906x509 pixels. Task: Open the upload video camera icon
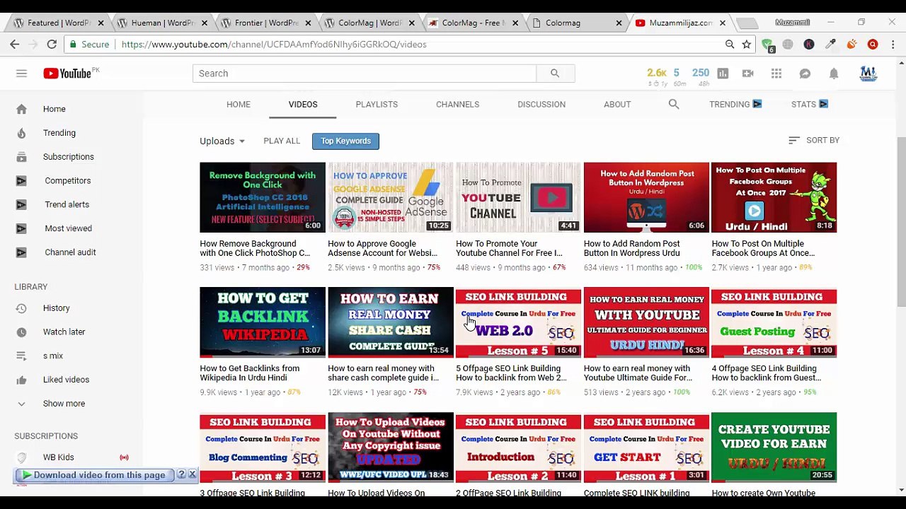[x=748, y=74]
